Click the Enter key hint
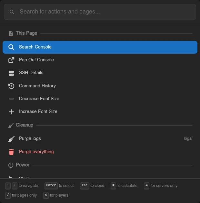 coord(51,186)
